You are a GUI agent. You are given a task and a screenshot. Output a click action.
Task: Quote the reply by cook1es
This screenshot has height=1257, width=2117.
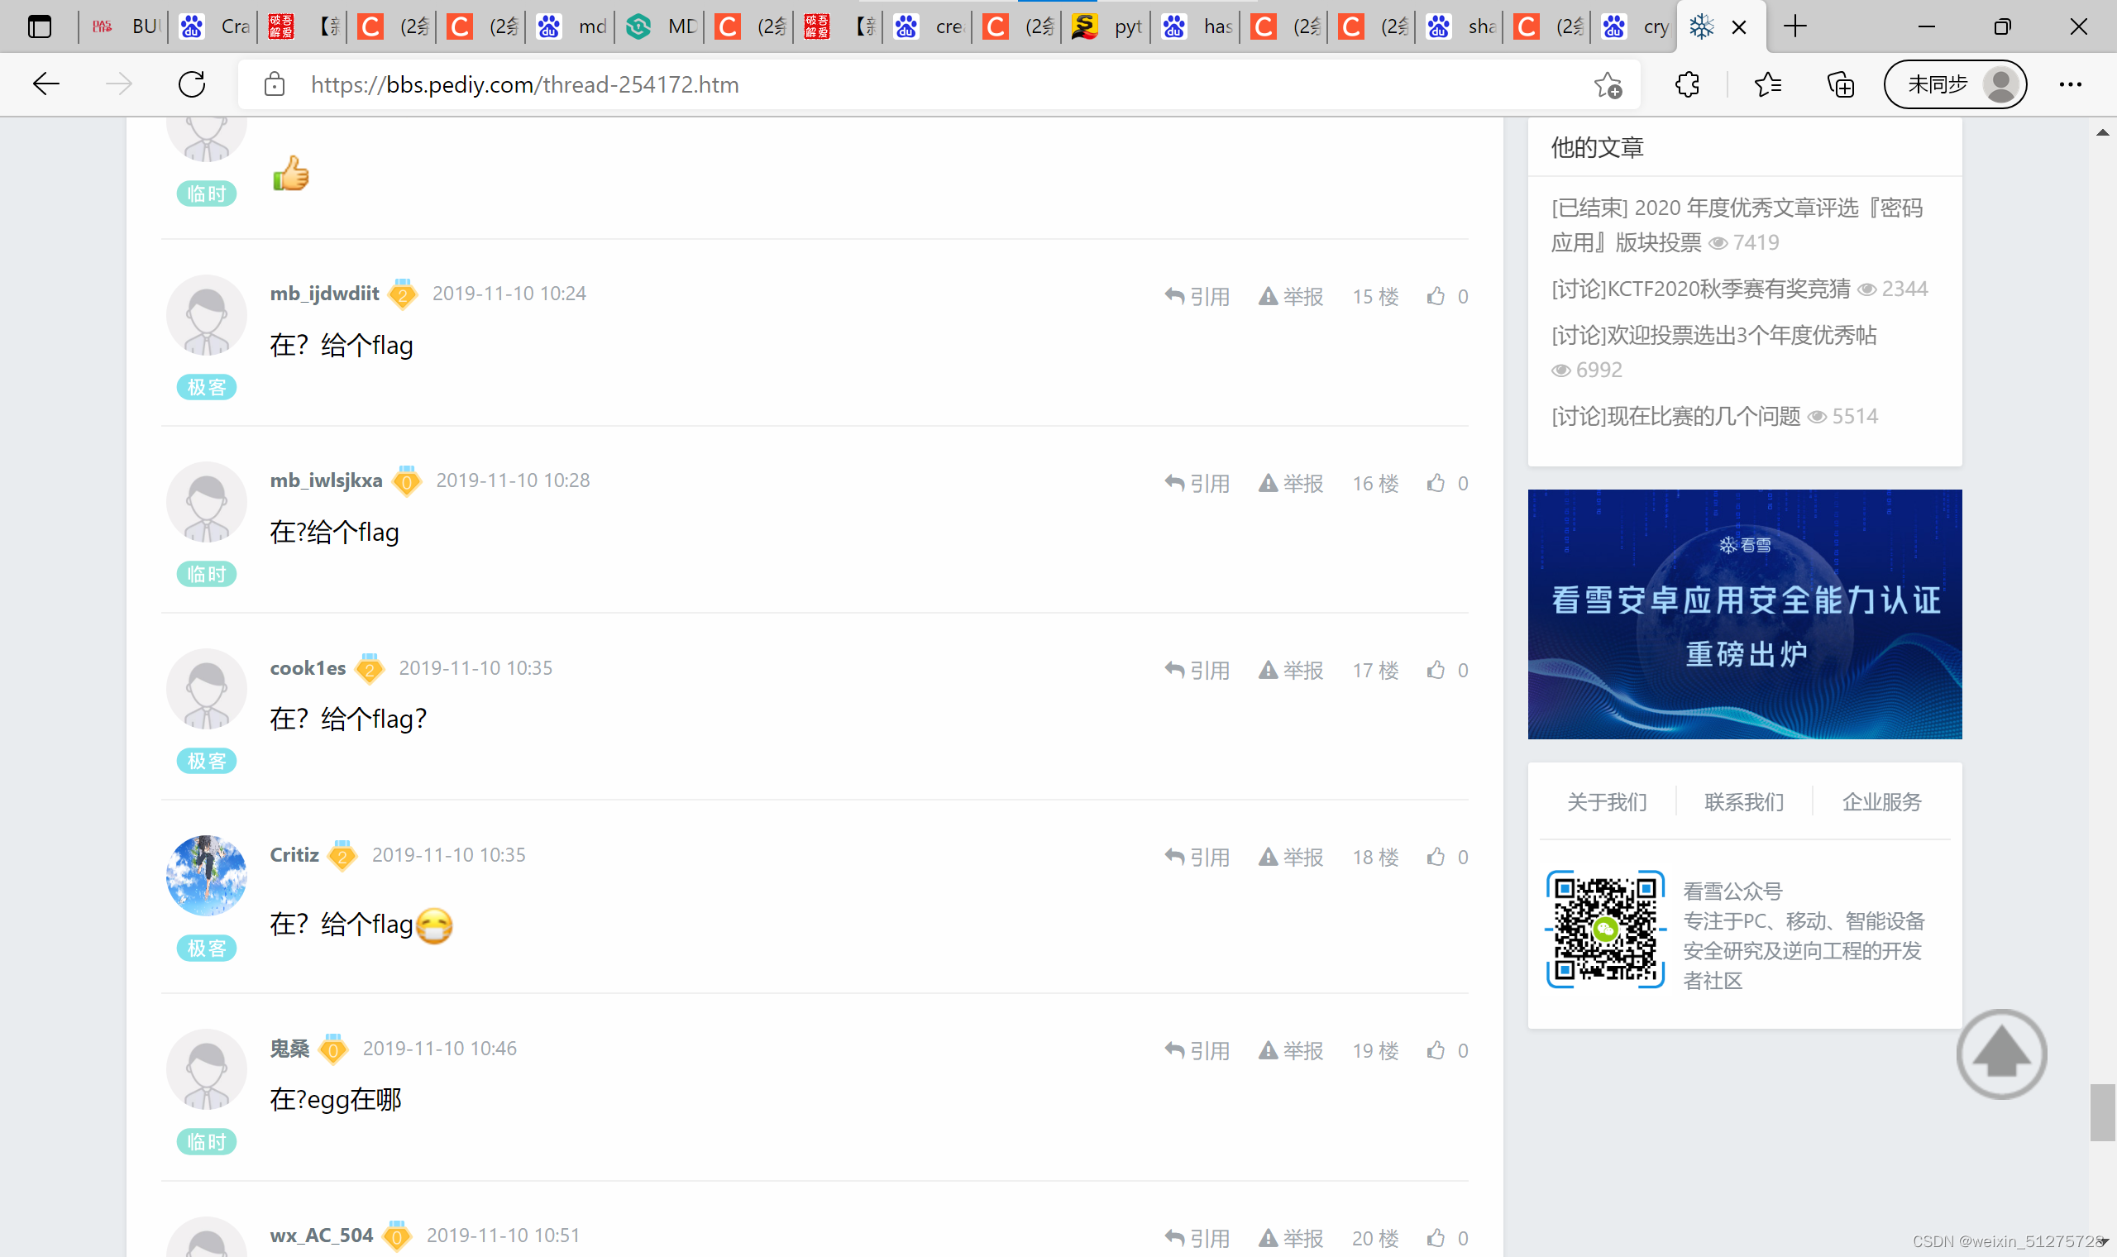1197,671
